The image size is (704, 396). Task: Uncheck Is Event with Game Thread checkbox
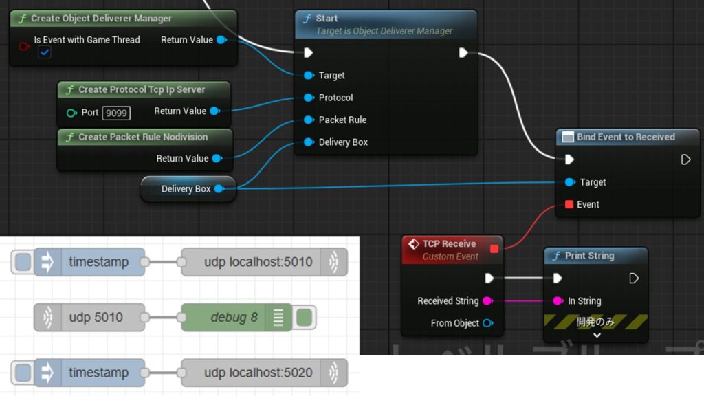[45, 52]
